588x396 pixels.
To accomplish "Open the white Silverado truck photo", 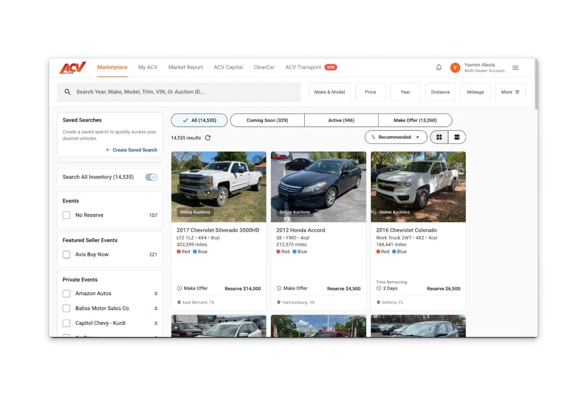I will (219, 187).
